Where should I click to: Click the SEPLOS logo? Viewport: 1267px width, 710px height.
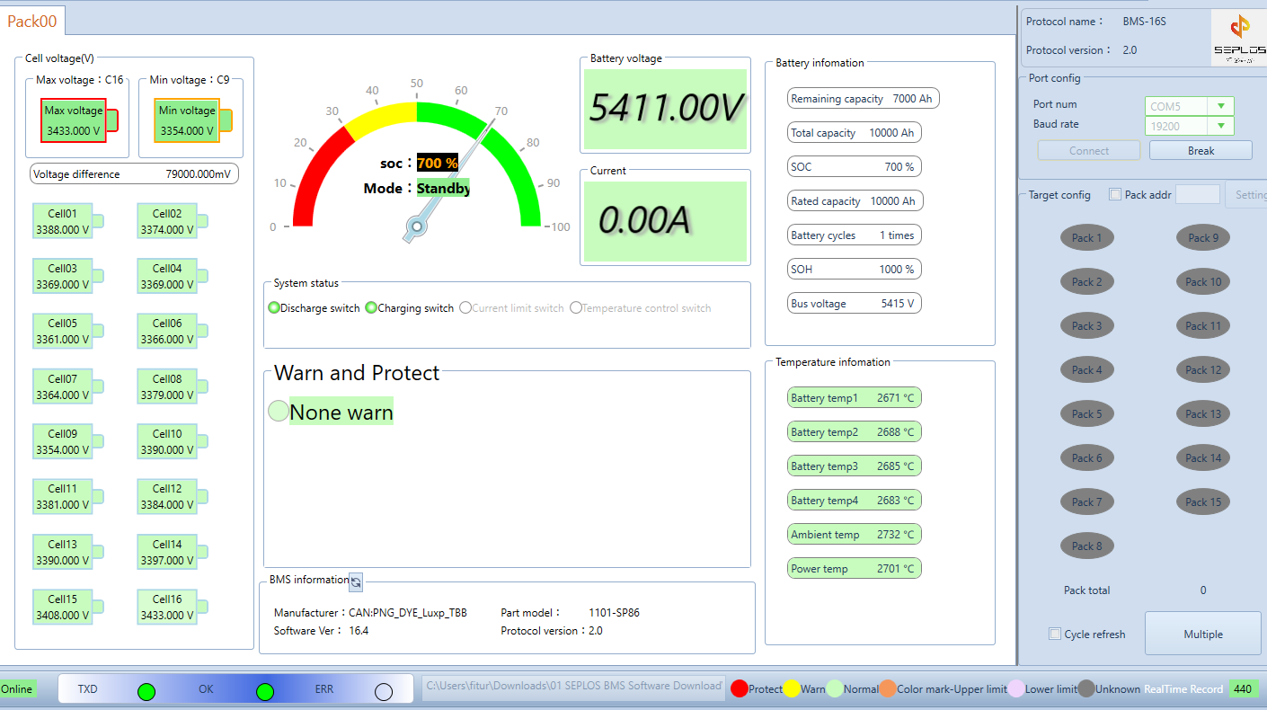coord(1238,38)
